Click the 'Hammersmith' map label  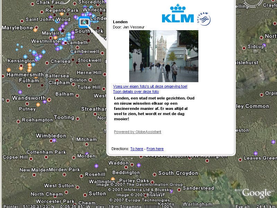[x=25, y=75]
